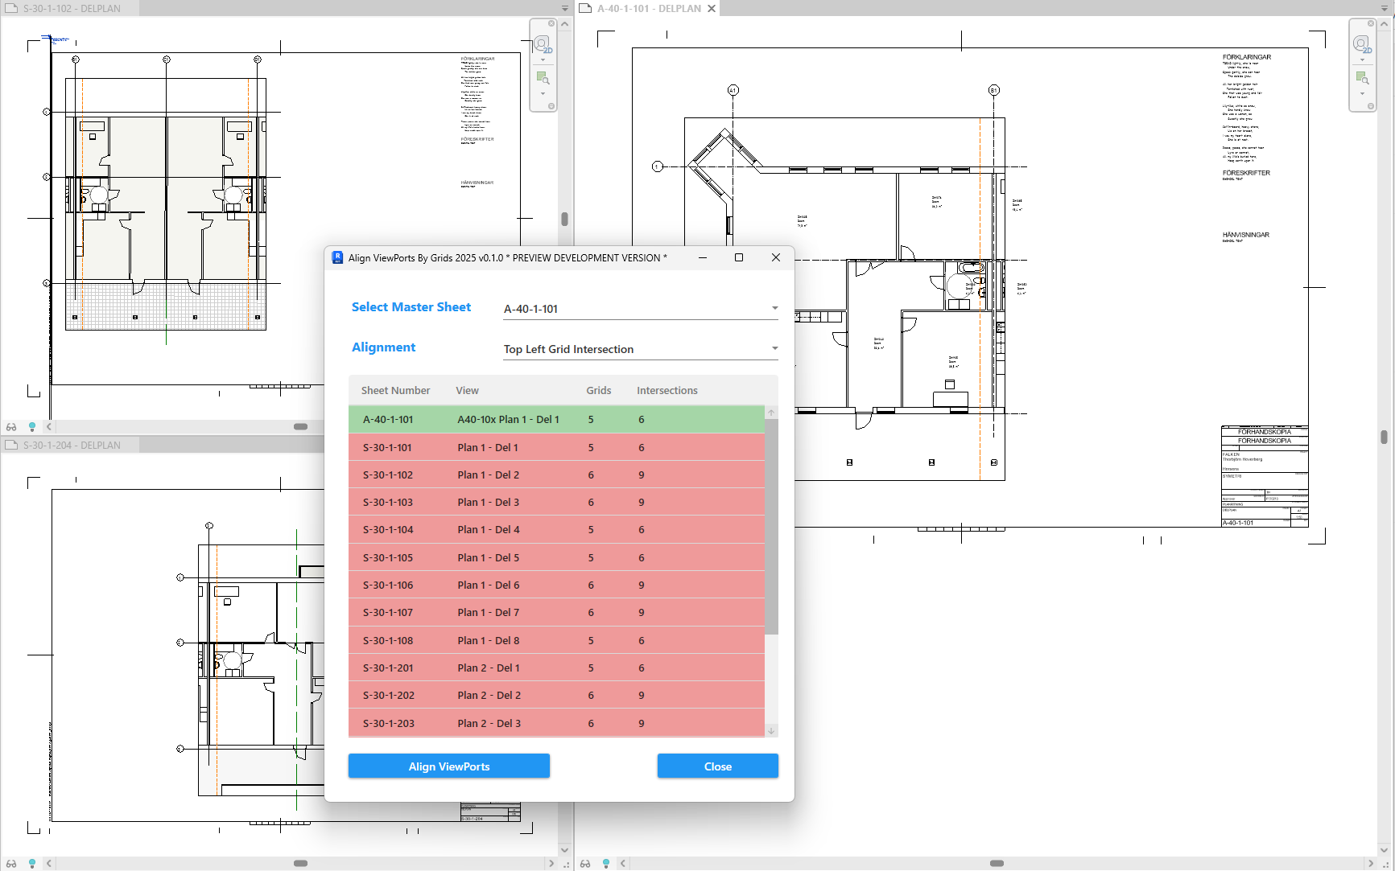The width and height of the screenshot is (1395, 871).
Task: Switch to the S-30-1-102 - DELPLAN tab
Action: pyautogui.click(x=71, y=8)
